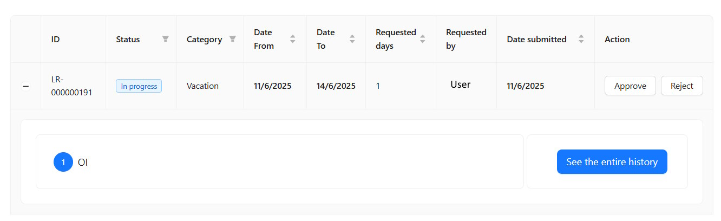
Task: Select the ID column header
Action: pos(55,39)
